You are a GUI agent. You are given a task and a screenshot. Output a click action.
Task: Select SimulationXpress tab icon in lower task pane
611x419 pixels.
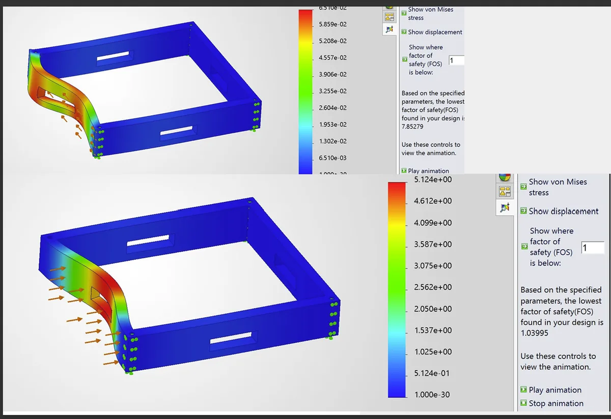coord(505,207)
